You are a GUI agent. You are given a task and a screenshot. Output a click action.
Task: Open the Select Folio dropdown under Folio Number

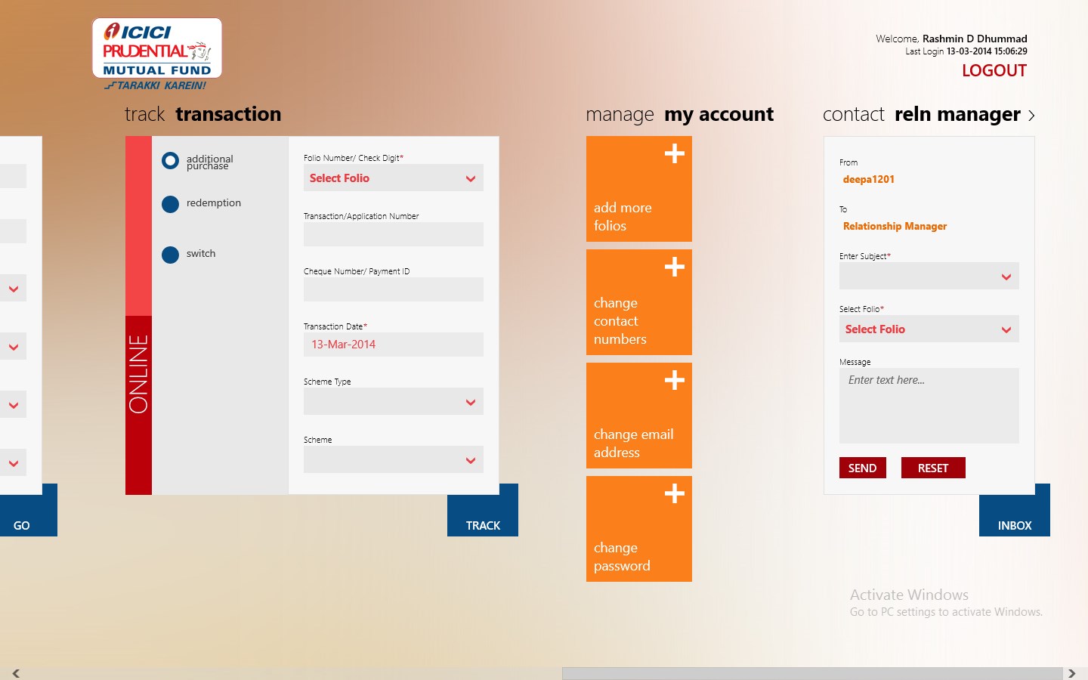(393, 178)
